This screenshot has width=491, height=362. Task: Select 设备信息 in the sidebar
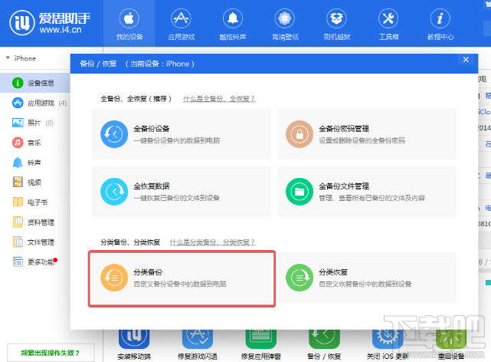[x=35, y=83]
